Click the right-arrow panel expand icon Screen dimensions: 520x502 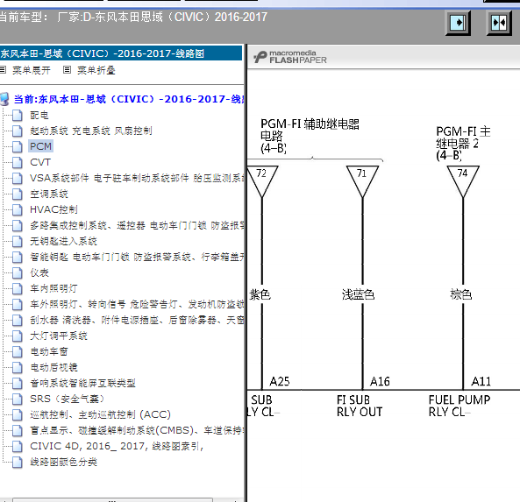(x=458, y=23)
